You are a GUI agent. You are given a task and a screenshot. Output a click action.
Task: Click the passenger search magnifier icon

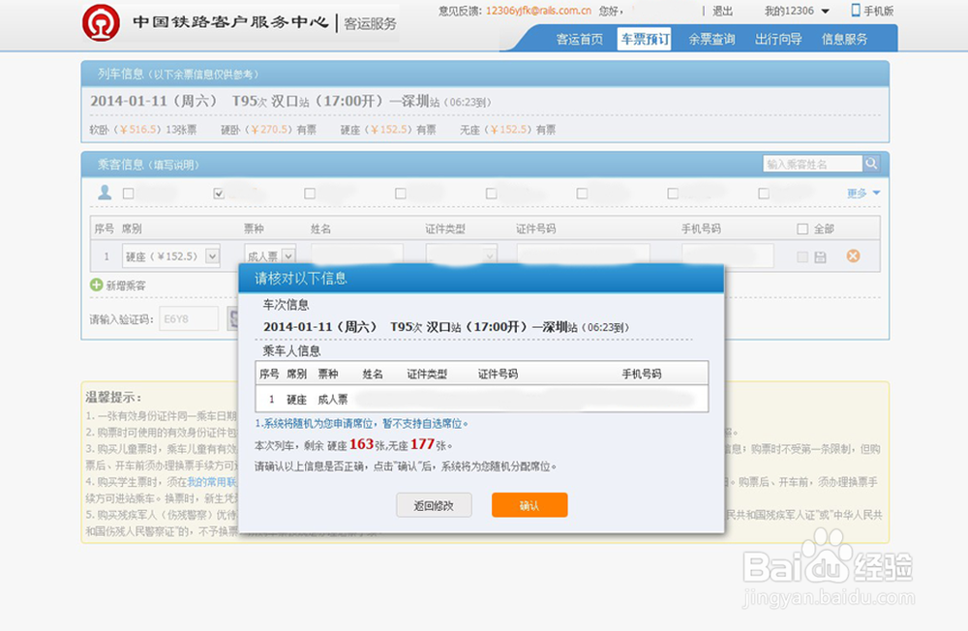coord(870,163)
